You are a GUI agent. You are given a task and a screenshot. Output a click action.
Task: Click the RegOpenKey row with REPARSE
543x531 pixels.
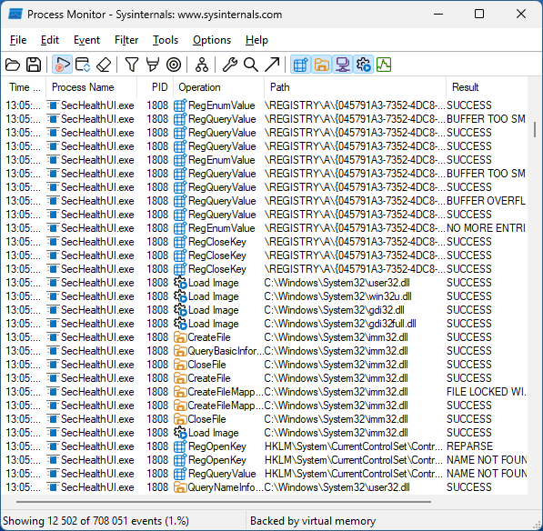265,446
